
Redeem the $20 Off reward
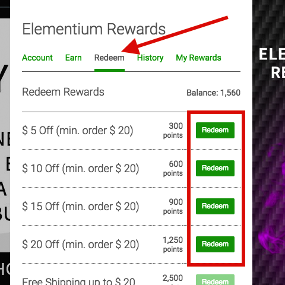click(215, 244)
